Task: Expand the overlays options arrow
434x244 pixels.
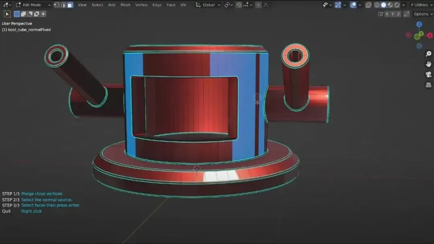Action: (360, 5)
